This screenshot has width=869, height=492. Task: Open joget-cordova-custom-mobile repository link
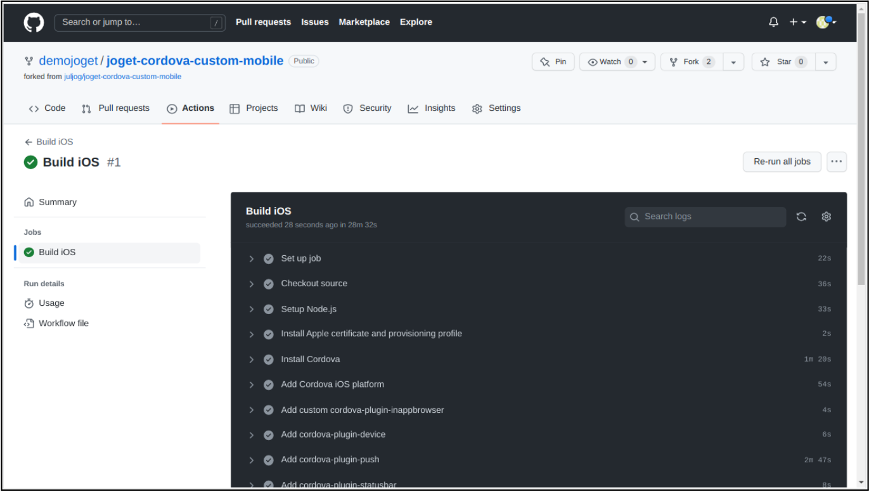point(195,61)
